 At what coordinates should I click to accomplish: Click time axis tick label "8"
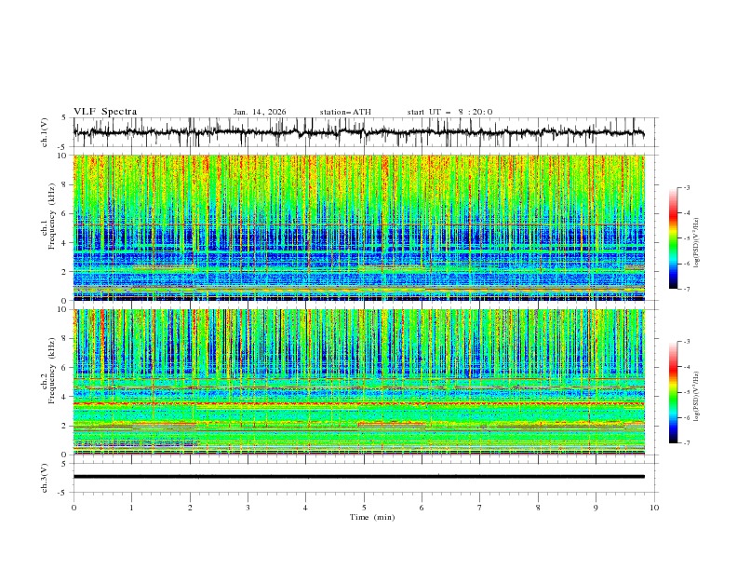(x=538, y=508)
